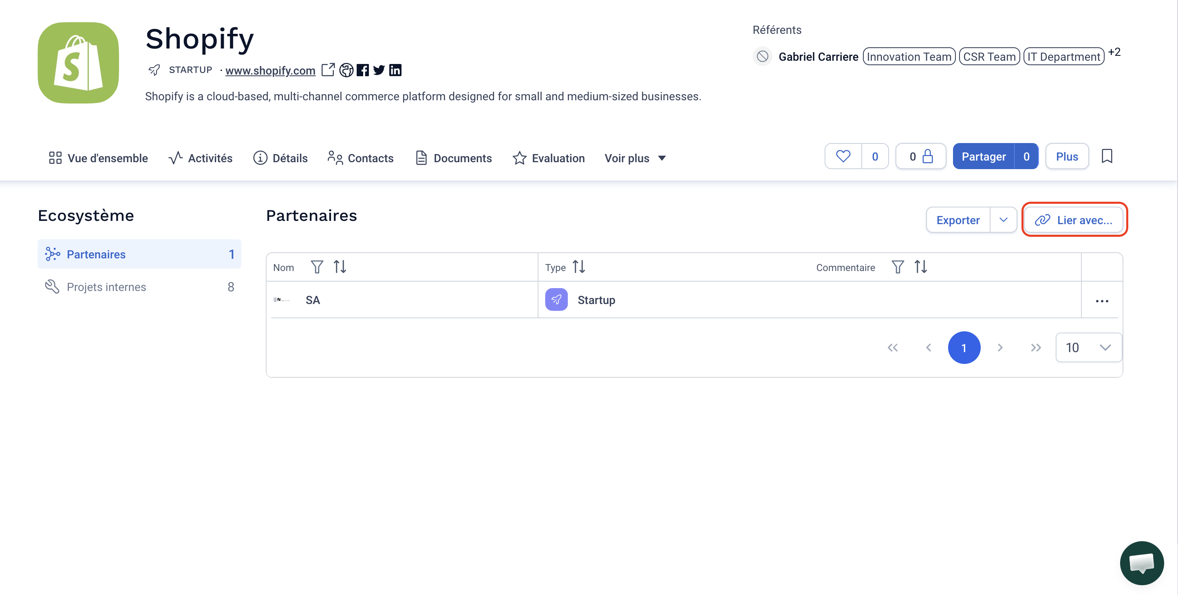Click the CSR Team tag

989,57
